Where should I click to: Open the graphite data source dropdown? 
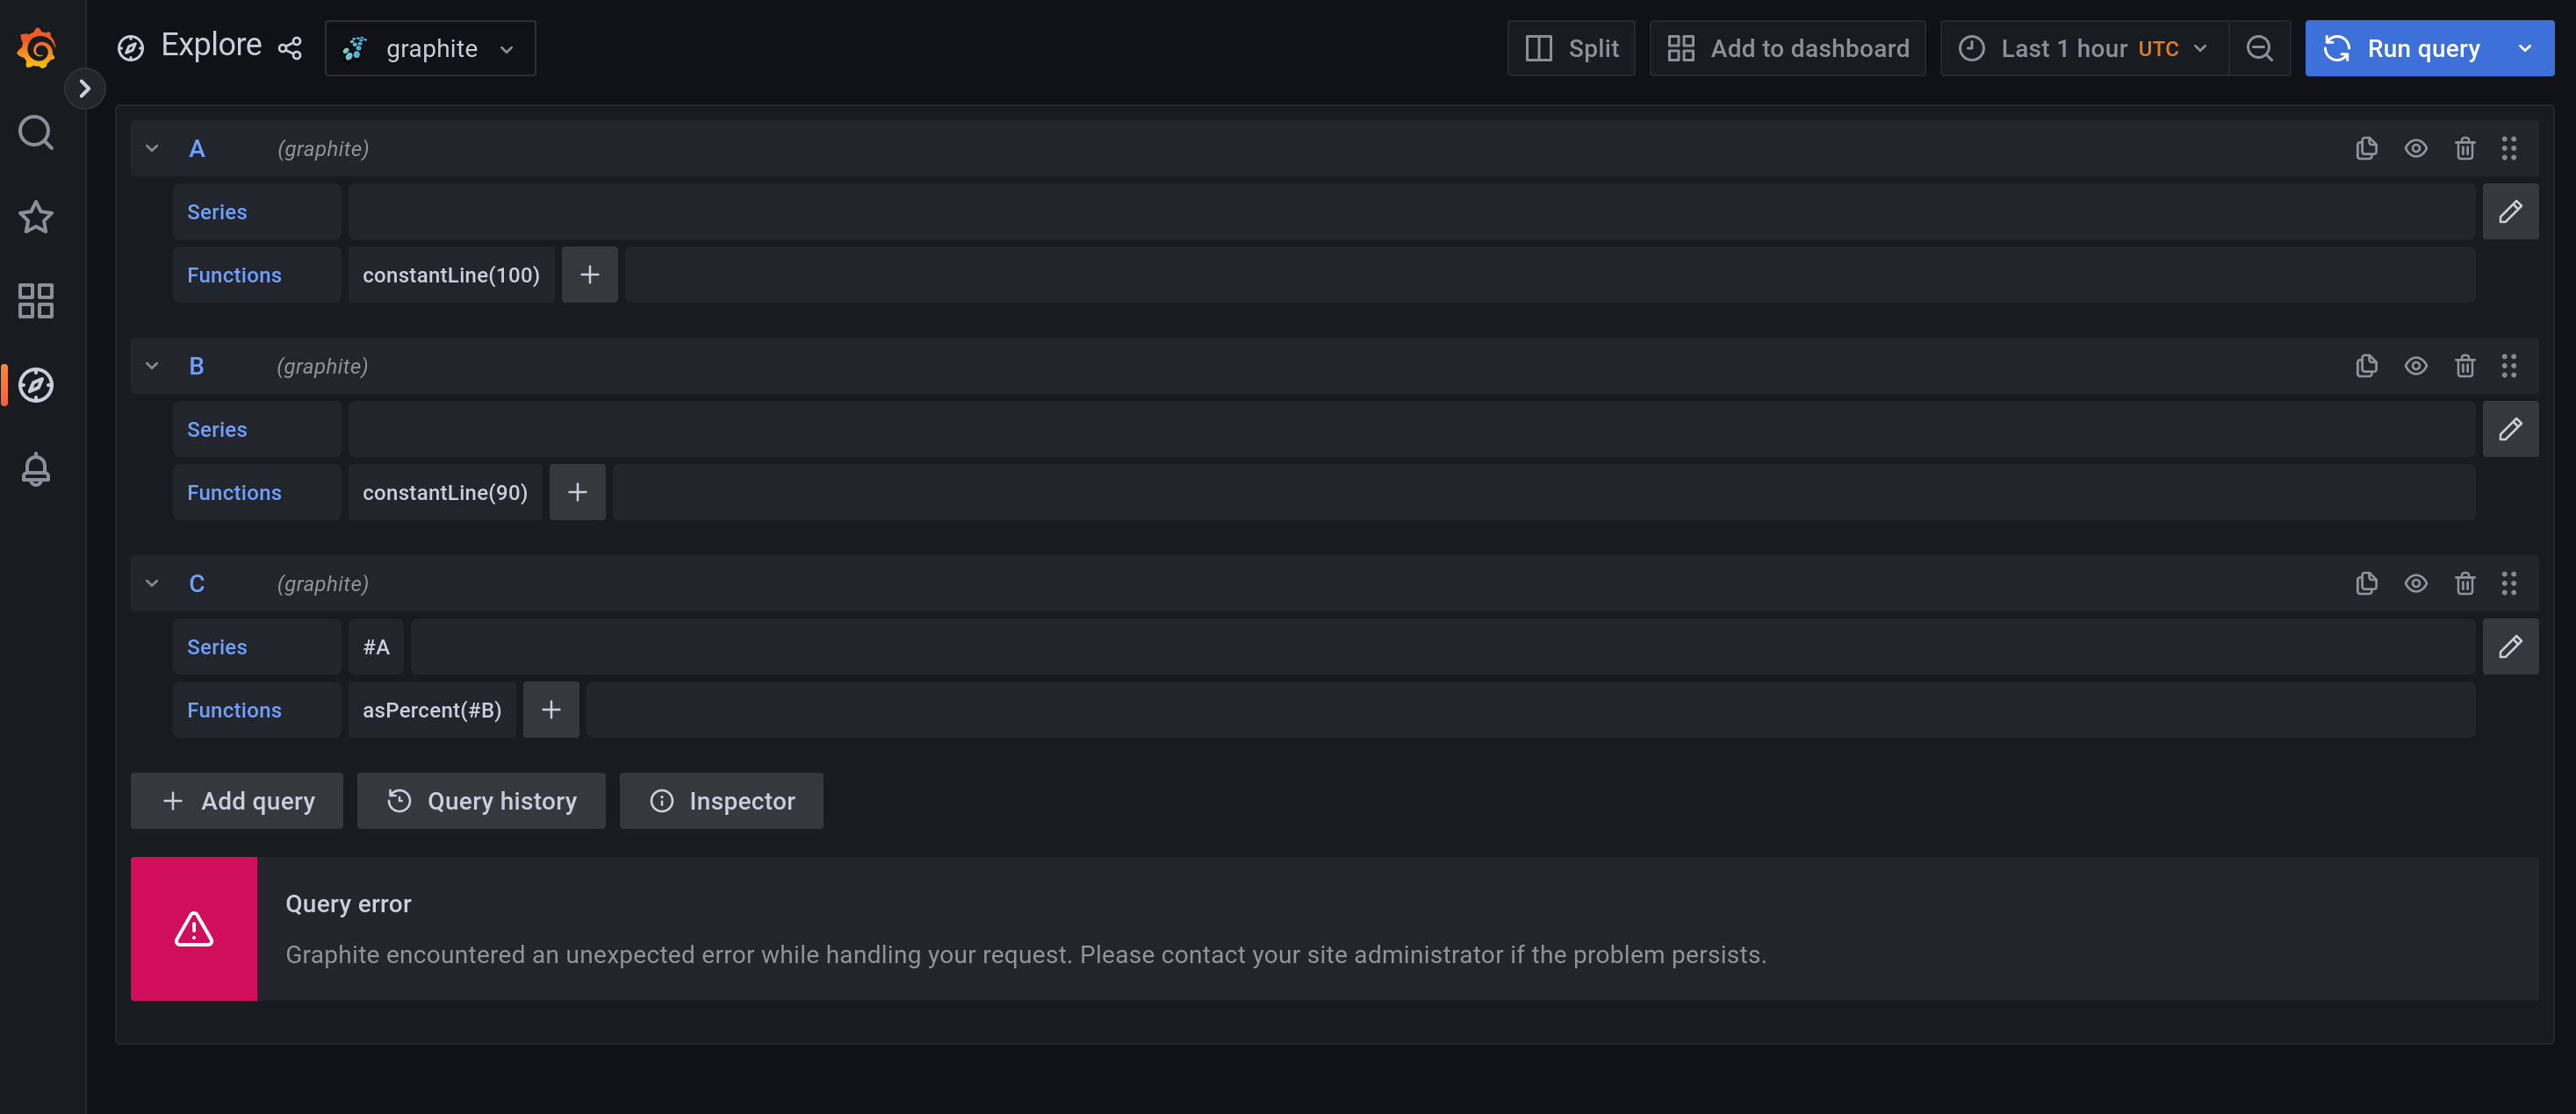[430, 47]
